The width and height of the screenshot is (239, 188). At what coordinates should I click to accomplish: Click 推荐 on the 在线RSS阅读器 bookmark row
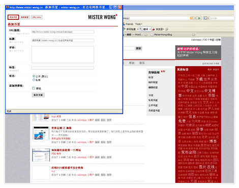(x=109, y=175)
